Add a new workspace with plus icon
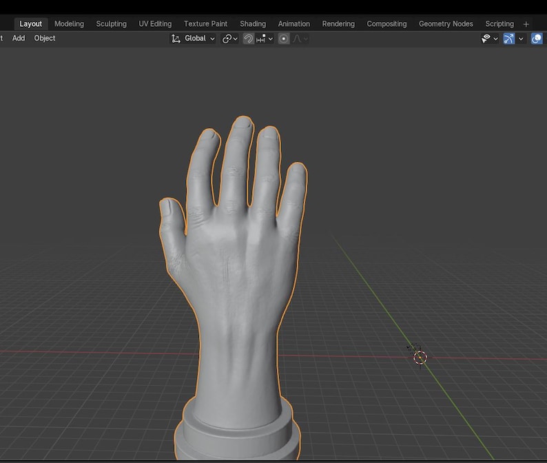The image size is (547, 463). (526, 24)
